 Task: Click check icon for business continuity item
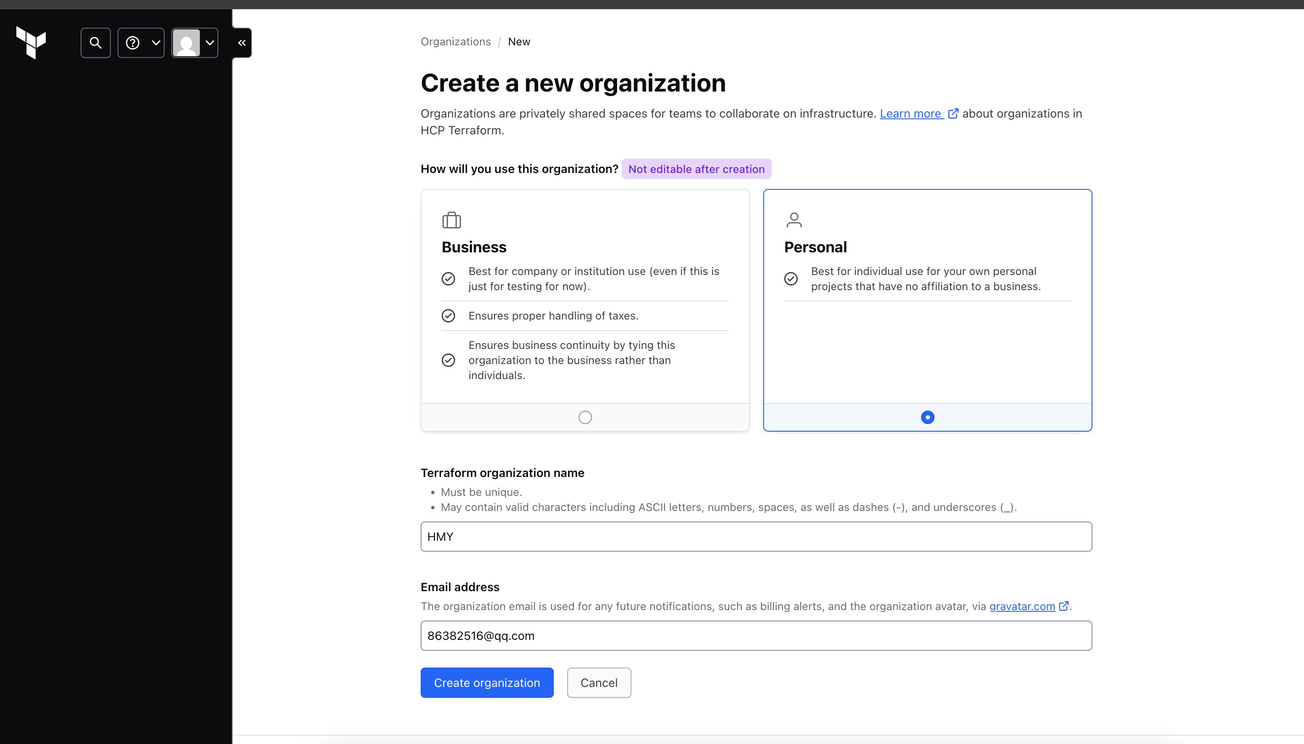click(448, 360)
